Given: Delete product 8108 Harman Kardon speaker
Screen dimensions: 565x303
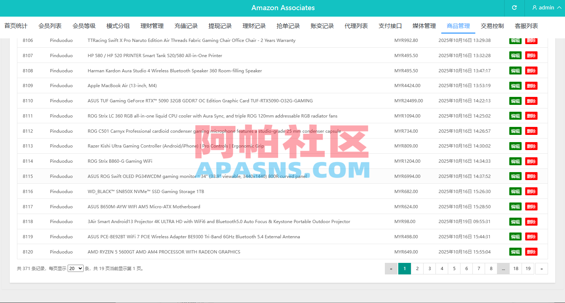Looking at the screenshot, I should [531, 71].
